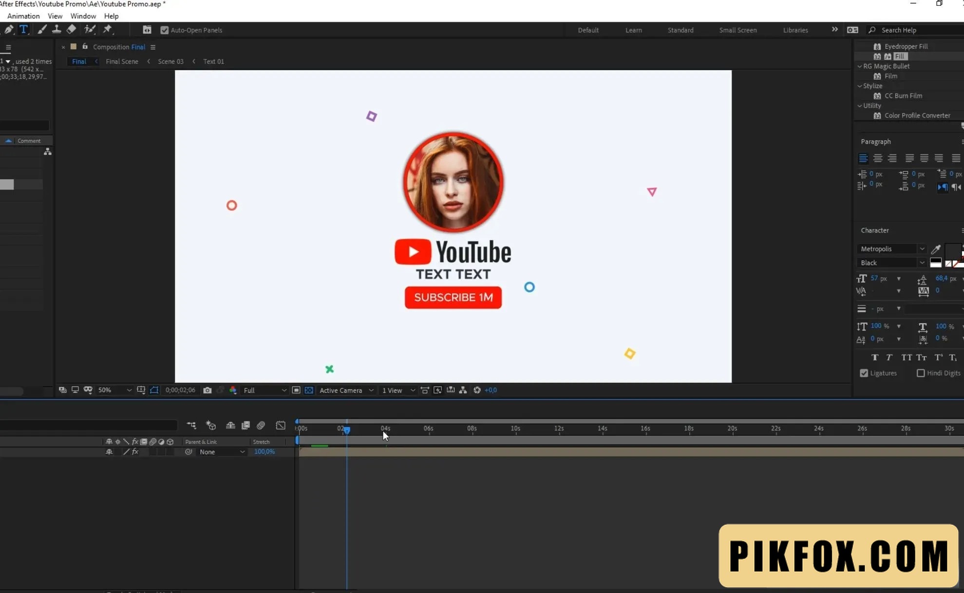Toggle Draft 3D in timeline
This screenshot has height=593, width=964.
pos(211,425)
